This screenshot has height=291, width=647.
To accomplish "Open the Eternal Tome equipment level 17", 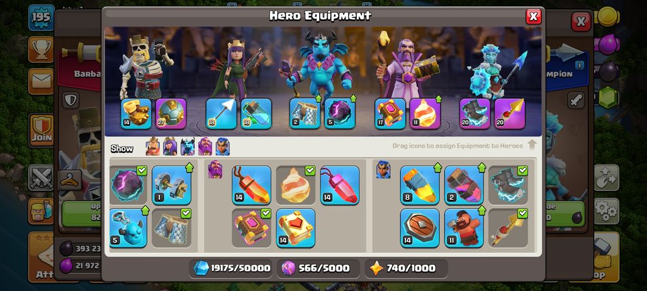I will [390, 113].
